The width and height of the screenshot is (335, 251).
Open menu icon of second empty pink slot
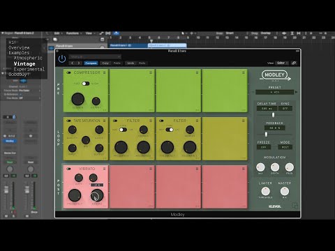pyautogui.click(x=151, y=169)
